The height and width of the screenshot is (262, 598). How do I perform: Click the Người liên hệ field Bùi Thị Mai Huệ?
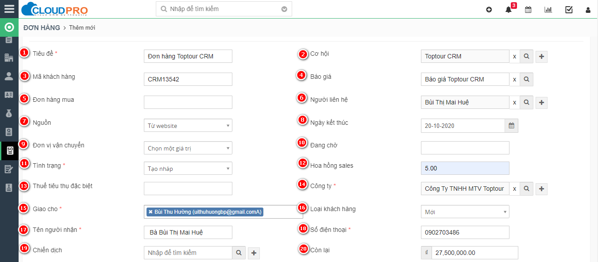[x=465, y=102]
